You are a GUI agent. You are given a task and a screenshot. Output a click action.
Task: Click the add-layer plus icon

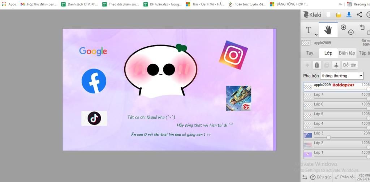(307, 65)
